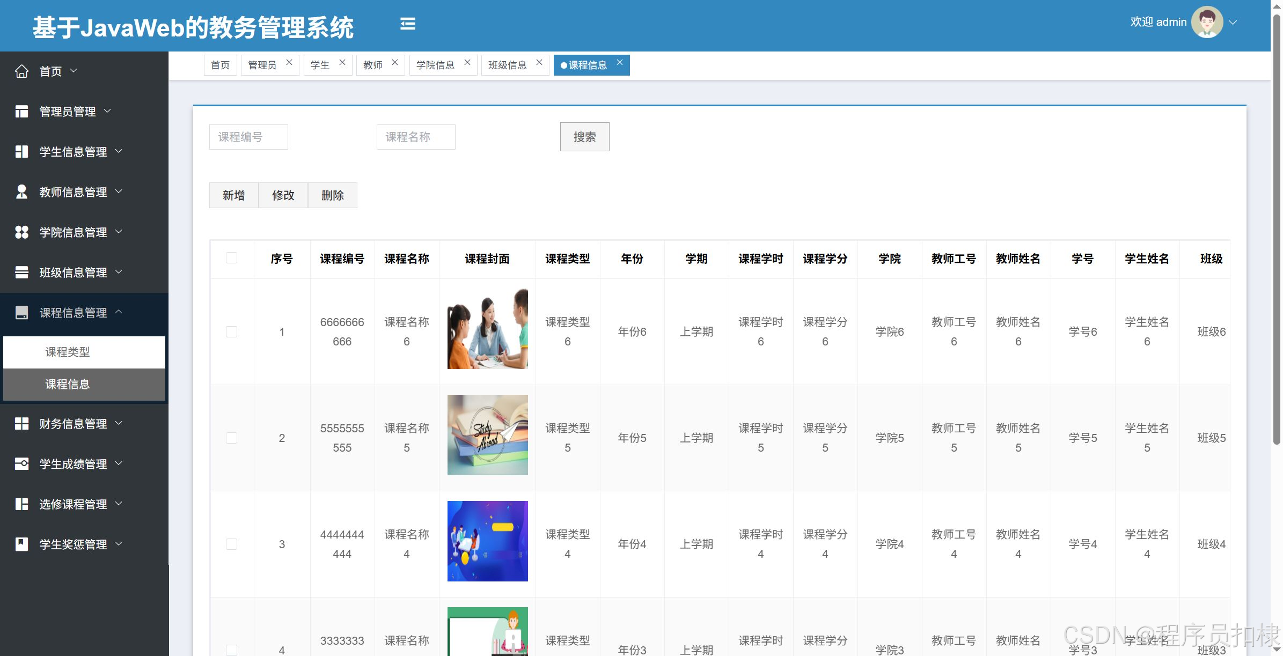Check the row 1 checkbox

coord(231,332)
